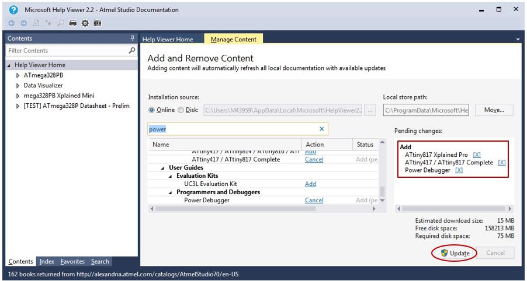The image size is (527, 281).
Task: Click the Print icon in toolbar
Action: (x=73, y=23)
